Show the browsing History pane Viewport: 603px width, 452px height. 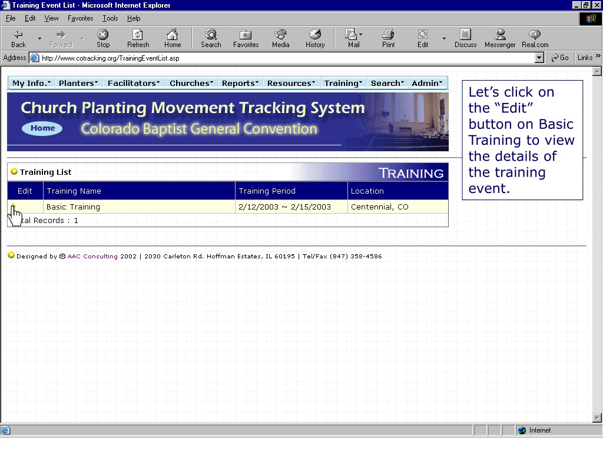[315, 38]
